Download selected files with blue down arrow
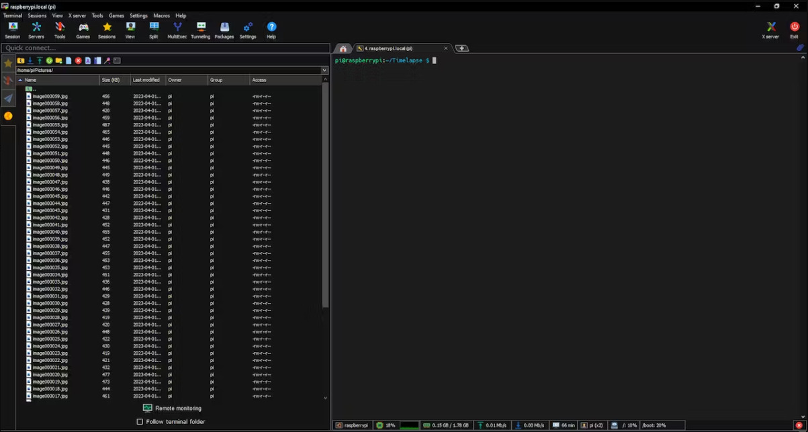The height and width of the screenshot is (432, 808). 30,60
